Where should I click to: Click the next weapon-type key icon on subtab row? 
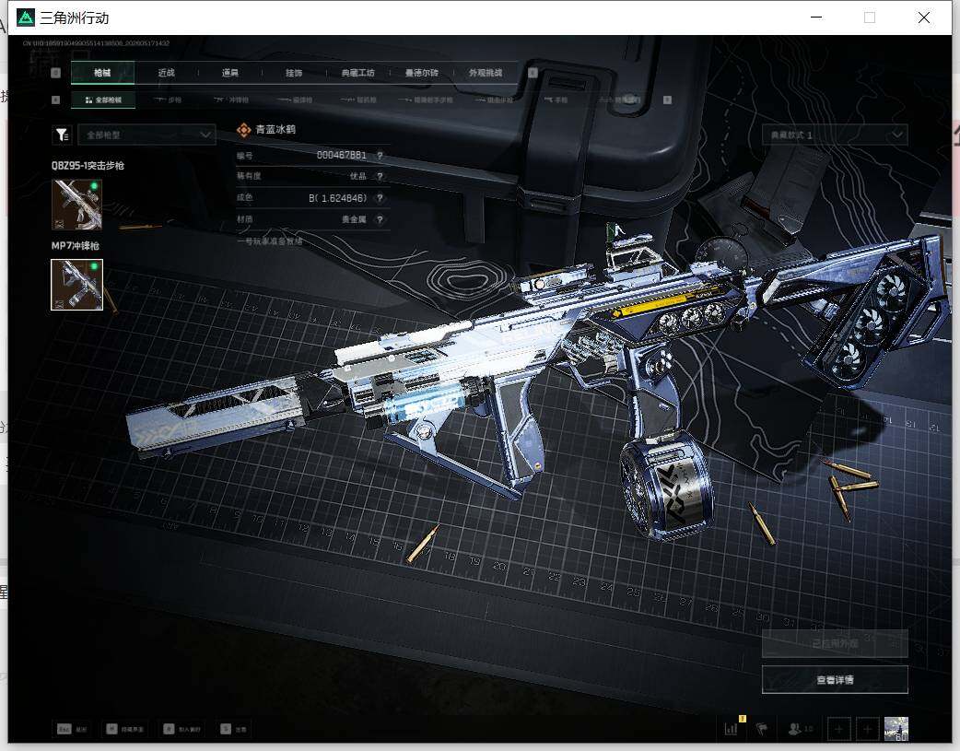tap(667, 100)
